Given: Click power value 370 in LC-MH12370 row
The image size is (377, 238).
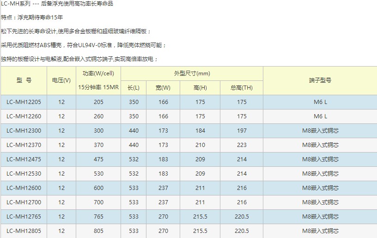Looking at the screenshot, I should (98, 145).
